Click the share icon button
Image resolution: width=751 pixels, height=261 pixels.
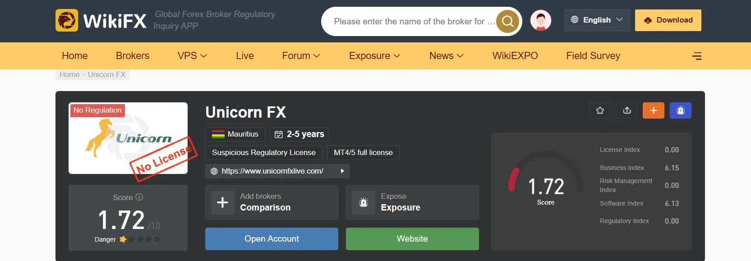627,110
